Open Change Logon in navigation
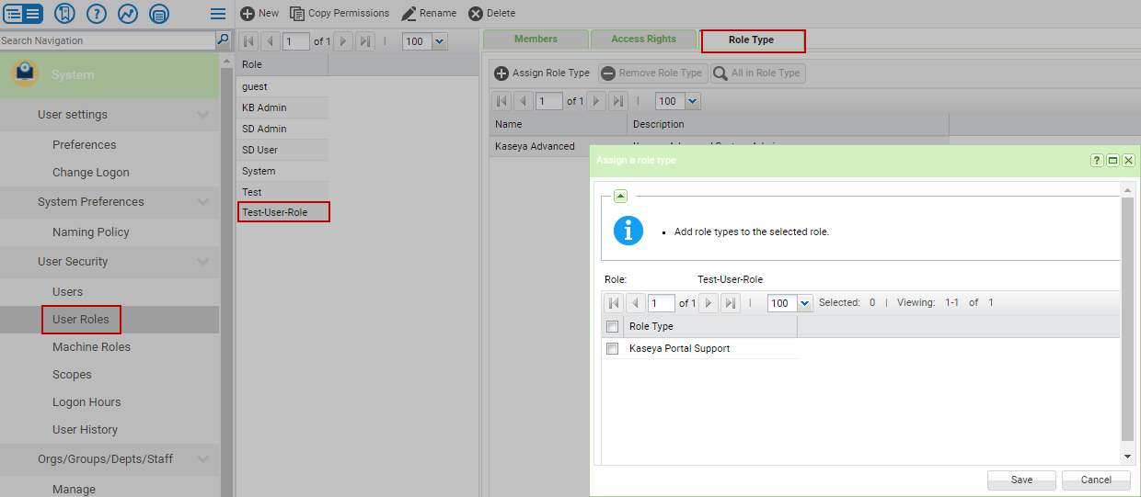This screenshot has width=1141, height=497. (x=90, y=173)
